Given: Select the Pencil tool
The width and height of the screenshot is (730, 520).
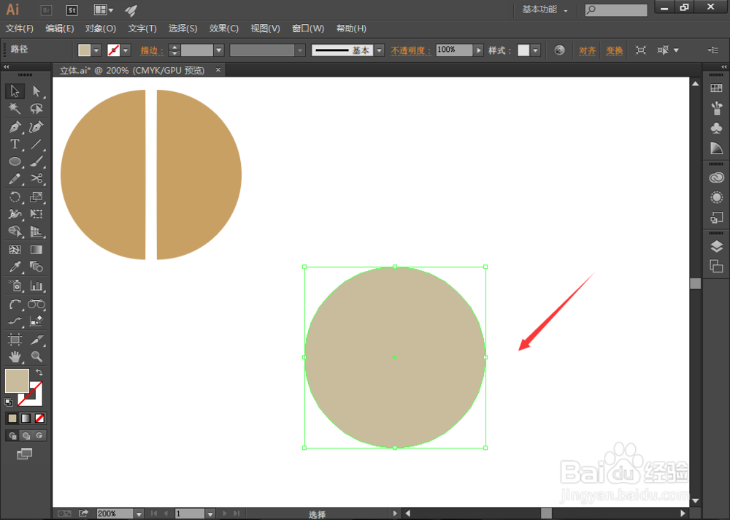Looking at the screenshot, I should [15, 179].
